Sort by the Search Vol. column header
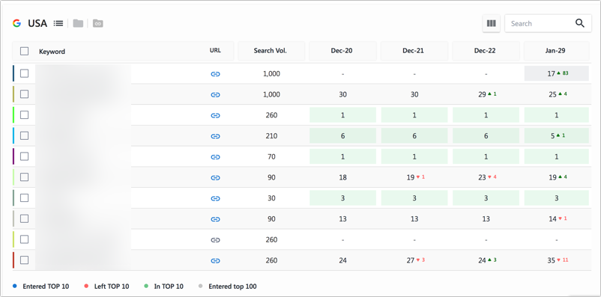The image size is (601, 297). 271,51
